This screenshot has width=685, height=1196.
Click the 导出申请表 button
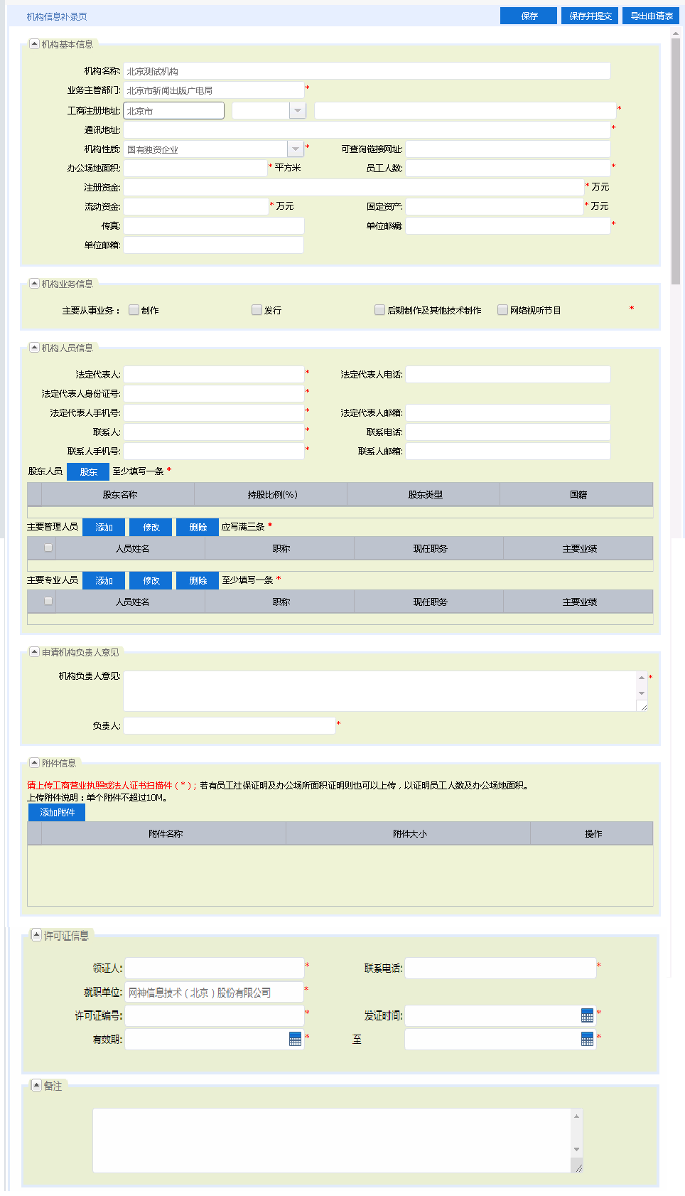pyautogui.click(x=652, y=16)
